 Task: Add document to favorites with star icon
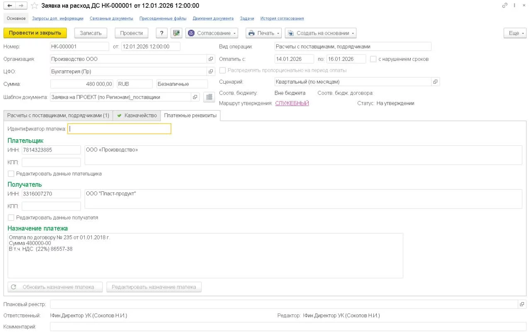click(34, 6)
